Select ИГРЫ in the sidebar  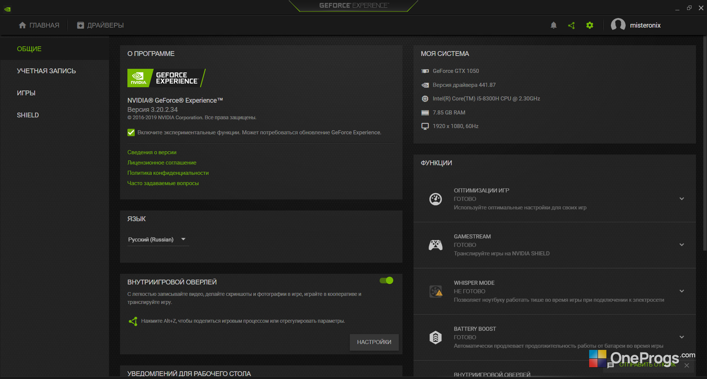pos(54,93)
